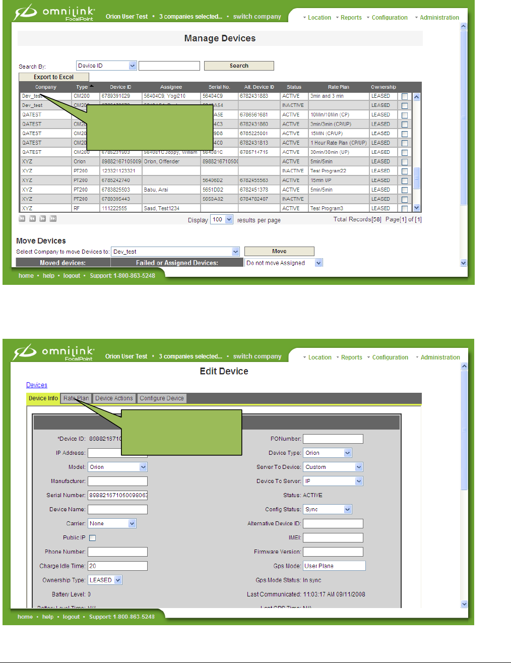Open the Server To Device dropdown
The height and width of the screenshot is (663, 511).
point(333,467)
